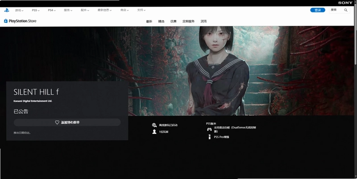
Task: Click the search magnifier icon
Action: click(346, 10)
